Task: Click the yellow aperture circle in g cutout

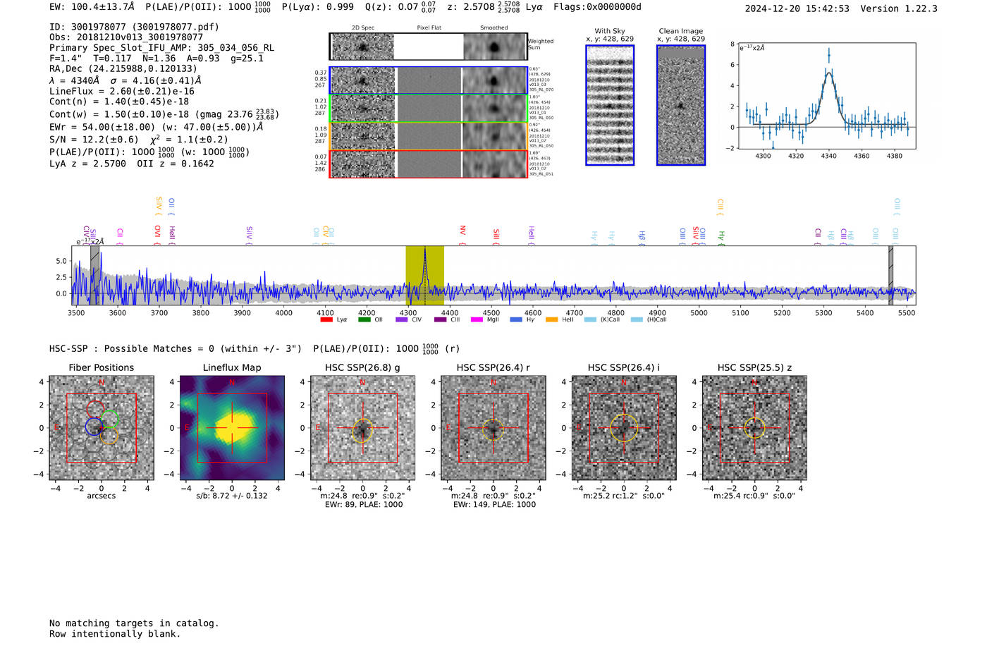Action: pyautogui.click(x=362, y=429)
